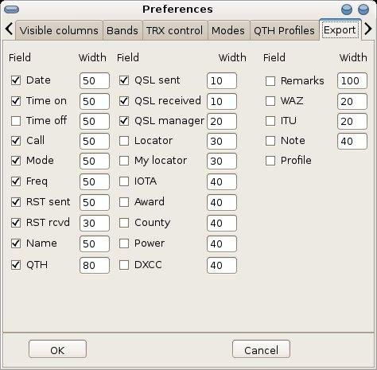Viewport: 377px width, 370px height.
Task: Click the DXCC width box
Action: [x=222, y=265]
